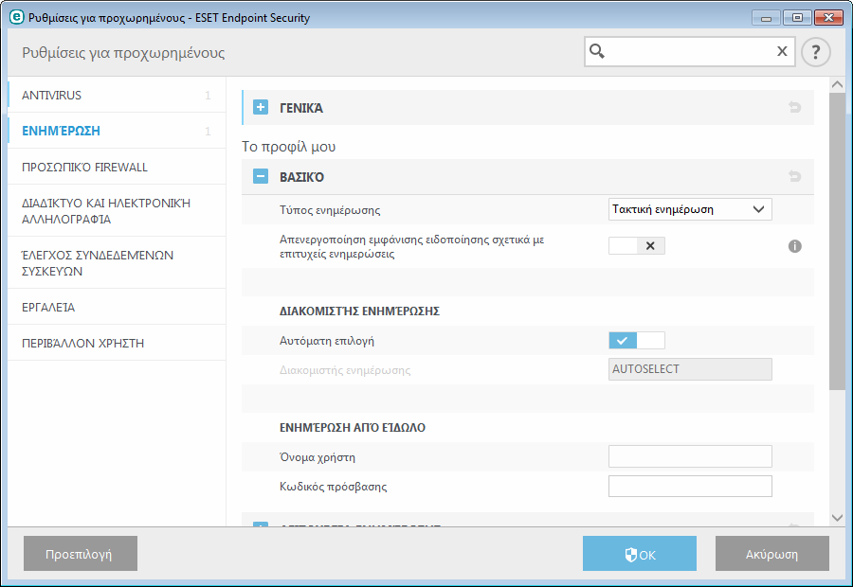Screen dimensions: 853x587
Task: Select ANTIVIRUS in sidebar
Action: 117,95
